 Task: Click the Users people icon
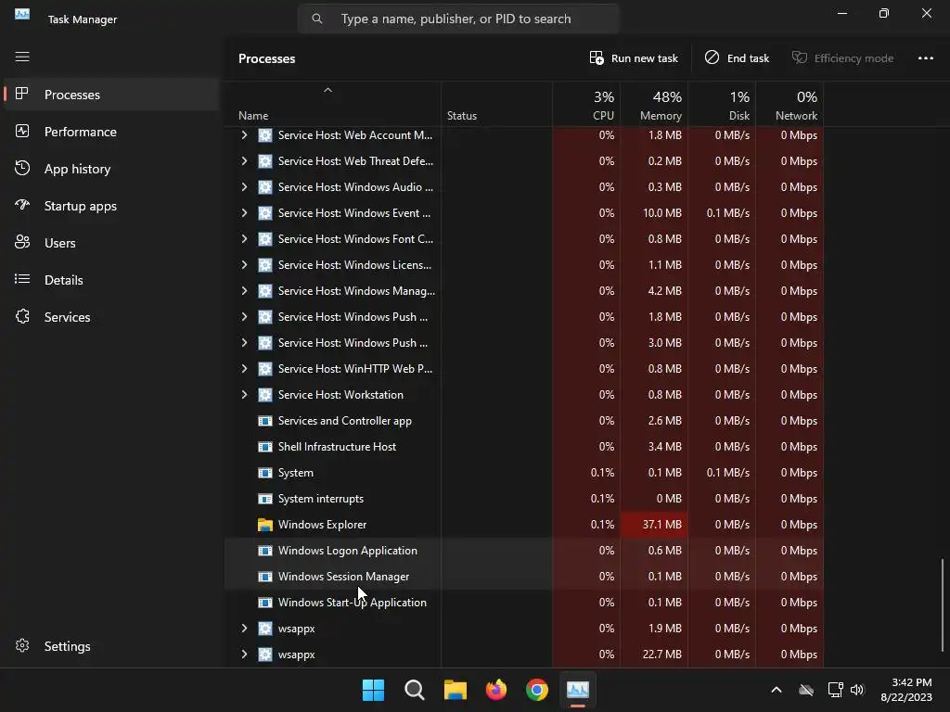tap(22, 242)
